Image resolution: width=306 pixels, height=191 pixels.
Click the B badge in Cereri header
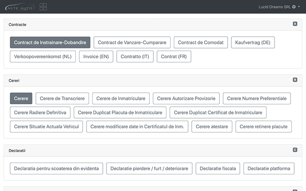[295, 80]
